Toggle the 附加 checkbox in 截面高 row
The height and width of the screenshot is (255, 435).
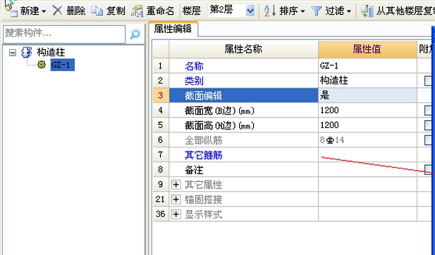429,125
